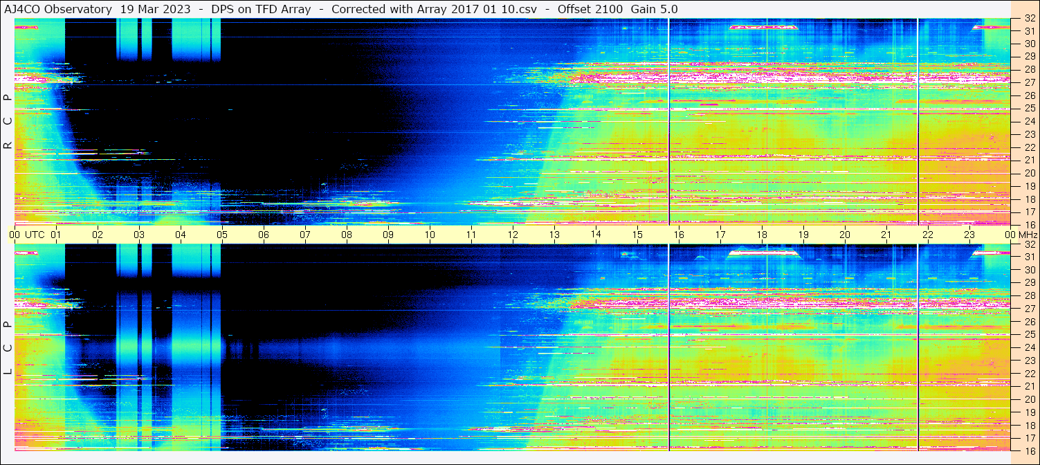Screen dimensions: 1040x465
Task: Click the 23 hour mark on time axis
Action: point(969,235)
